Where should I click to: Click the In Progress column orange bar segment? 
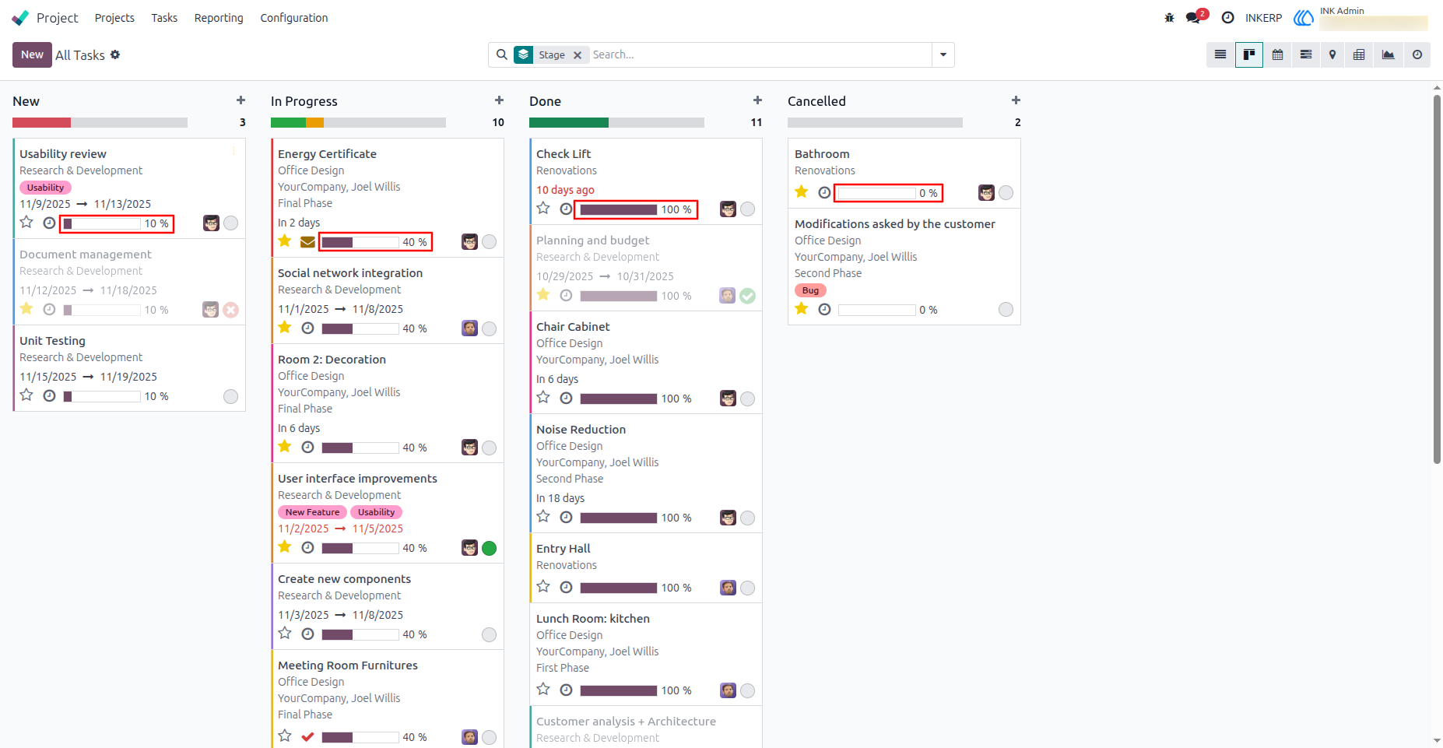(314, 122)
